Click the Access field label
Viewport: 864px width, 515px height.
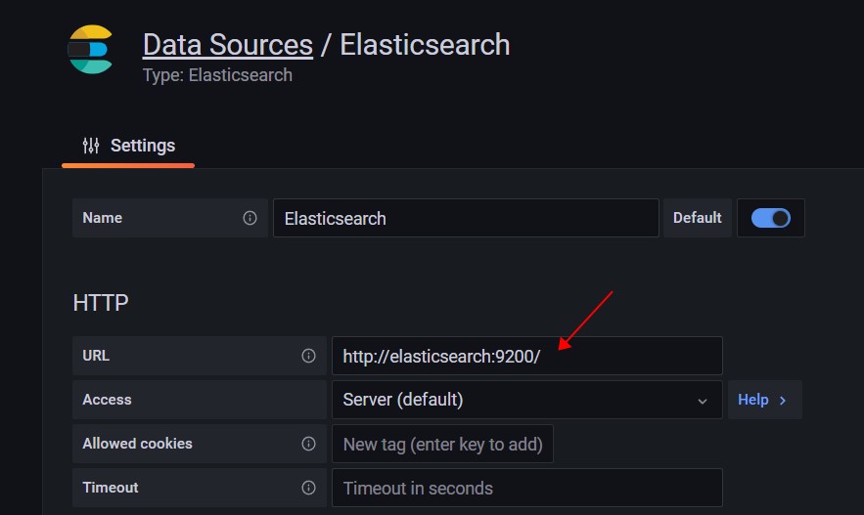(x=107, y=400)
